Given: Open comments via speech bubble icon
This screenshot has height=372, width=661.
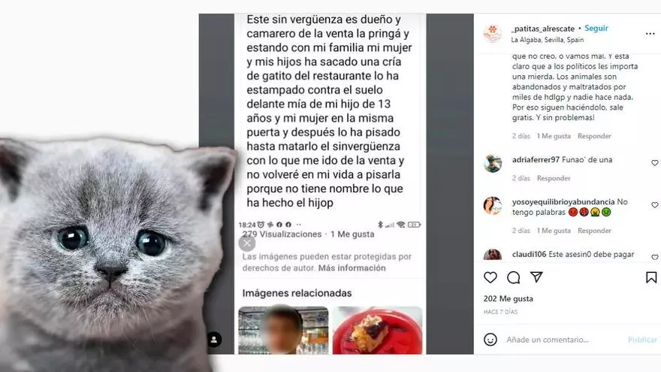Looking at the screenshot, I should point(514,277).
